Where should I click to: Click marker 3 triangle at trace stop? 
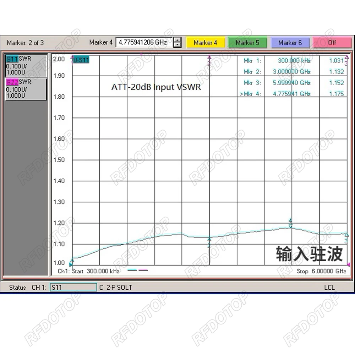point(346,234)
